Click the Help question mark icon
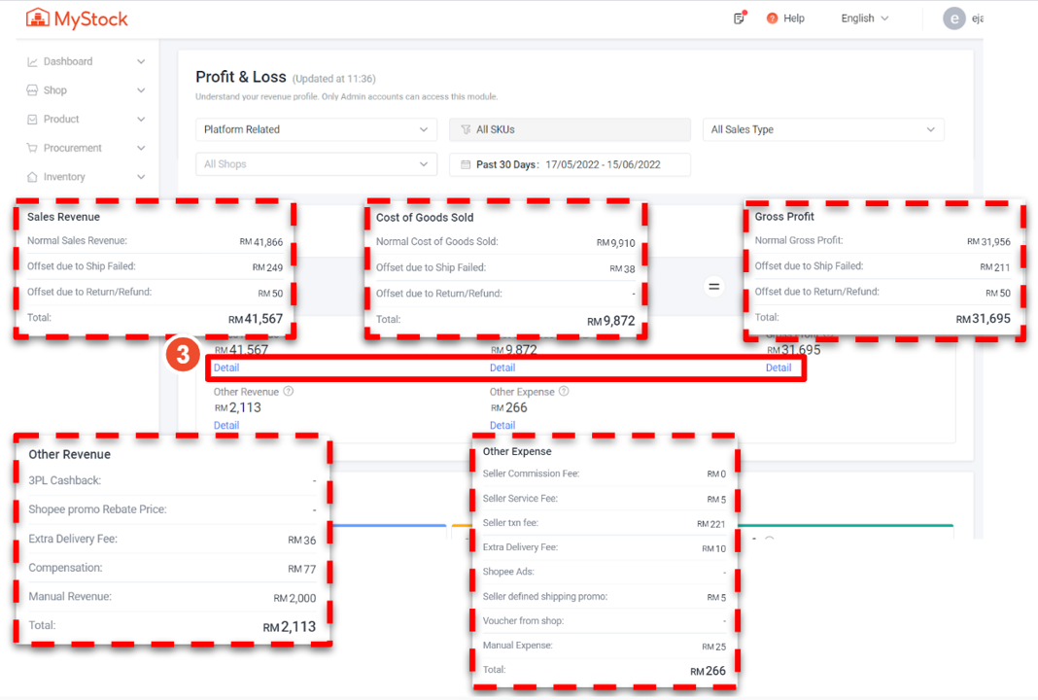The image size is (1038, 700). [773, 18]
